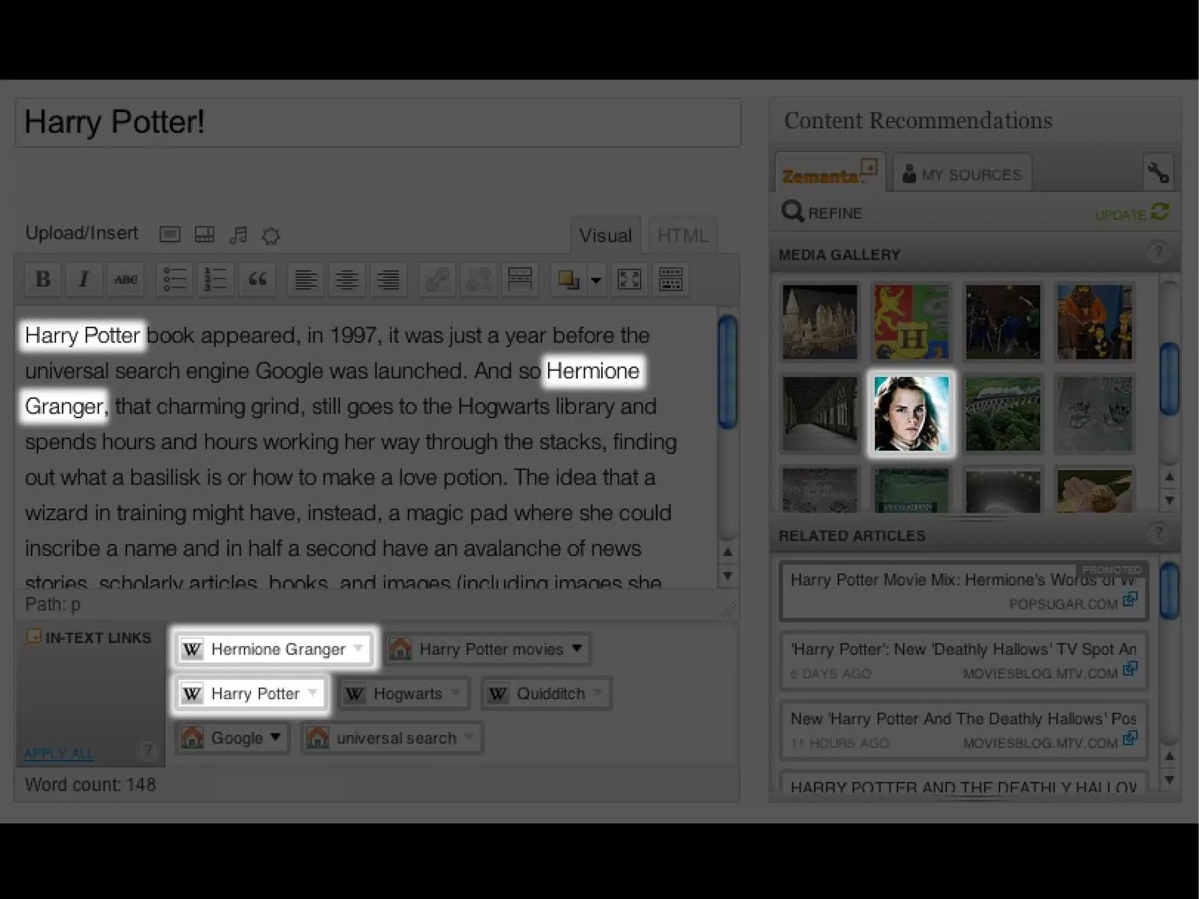Open the Harry Potter movies link dropdown
This screenshot has width=1199, height=899.
point(577,648)
